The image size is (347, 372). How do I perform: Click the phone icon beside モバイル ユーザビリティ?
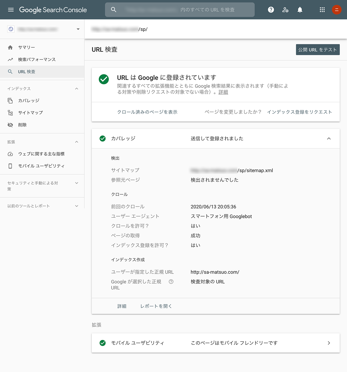10,166
